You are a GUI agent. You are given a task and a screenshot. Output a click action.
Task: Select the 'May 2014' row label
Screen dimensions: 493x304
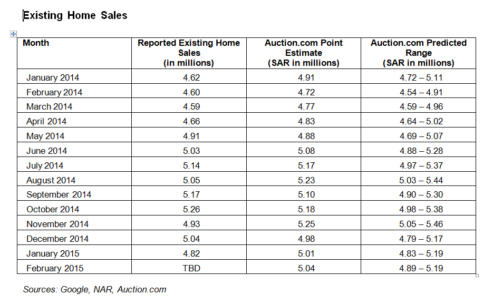pos(45,136)
